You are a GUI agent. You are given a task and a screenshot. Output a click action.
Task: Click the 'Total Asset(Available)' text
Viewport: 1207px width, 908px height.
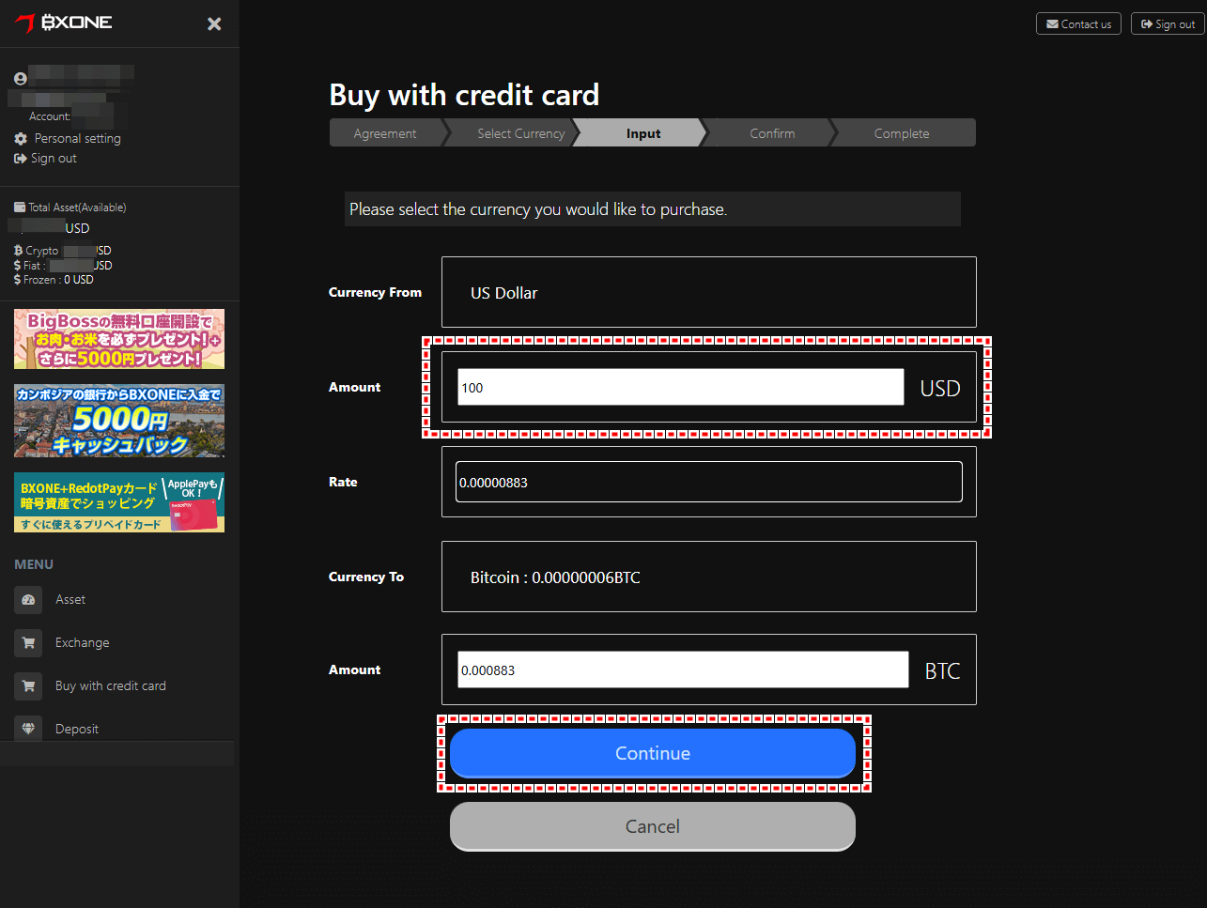pos(77,208)
